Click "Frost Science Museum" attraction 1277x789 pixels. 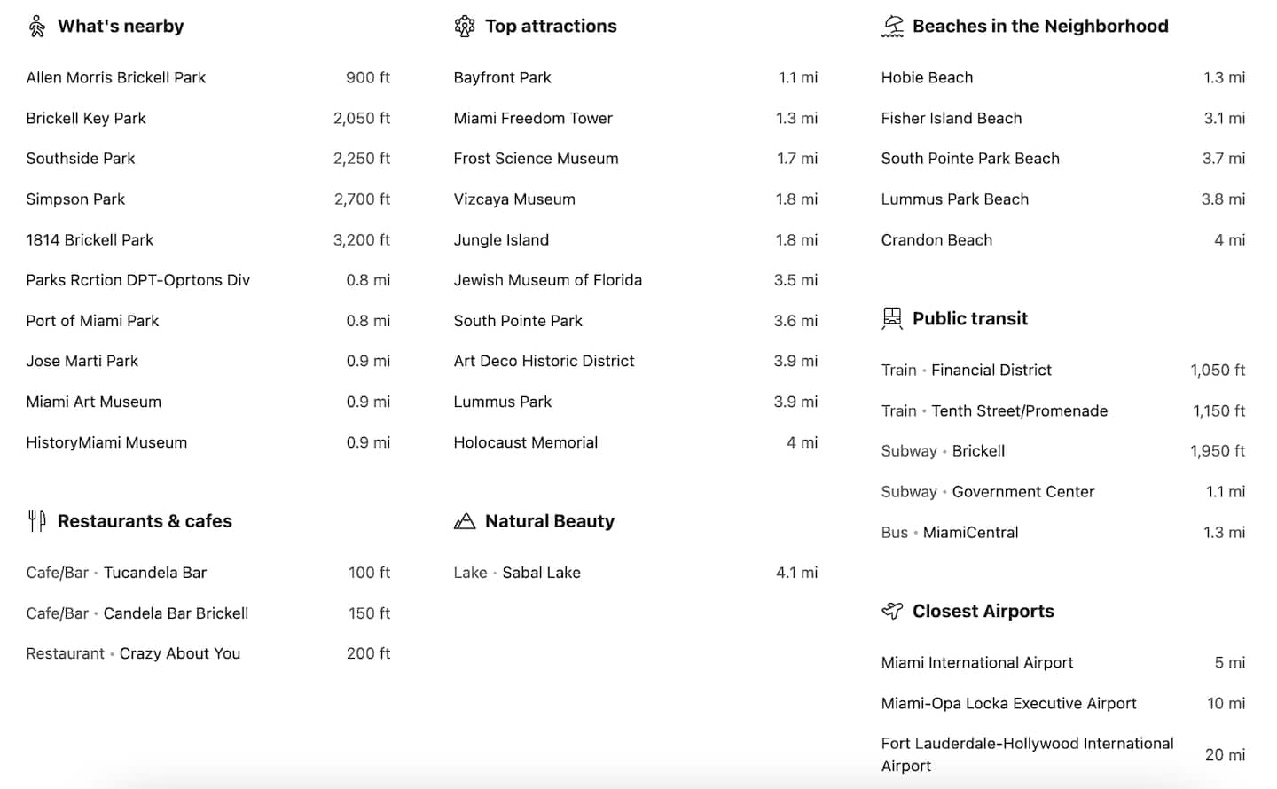pyautogui.click(x=537, y=159)
